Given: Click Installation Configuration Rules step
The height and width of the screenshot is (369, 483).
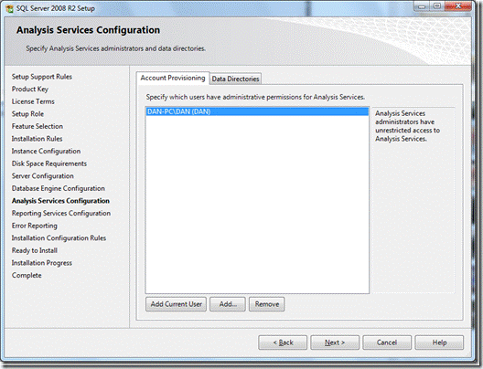Looking at the screenshot, I should pyautogui.click(x=59, y=238).
